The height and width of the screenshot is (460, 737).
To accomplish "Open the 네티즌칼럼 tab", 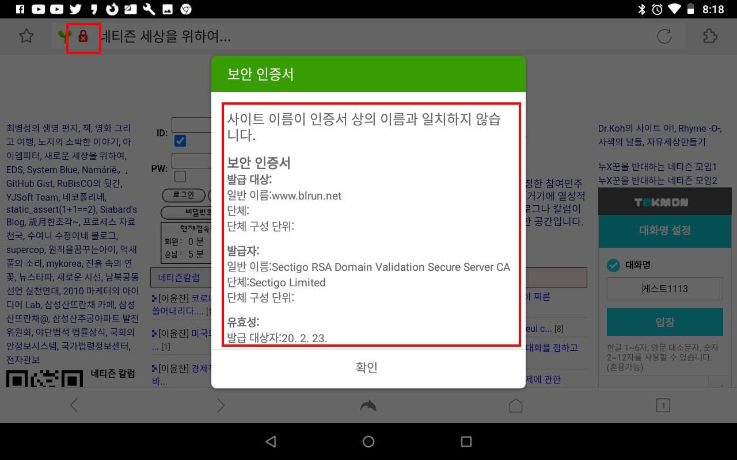I will 179,278.
